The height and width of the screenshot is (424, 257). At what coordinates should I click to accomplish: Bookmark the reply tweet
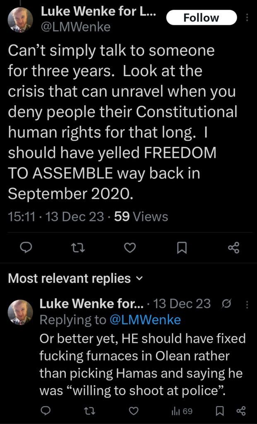pyautogui.click(x=222, y=411)
